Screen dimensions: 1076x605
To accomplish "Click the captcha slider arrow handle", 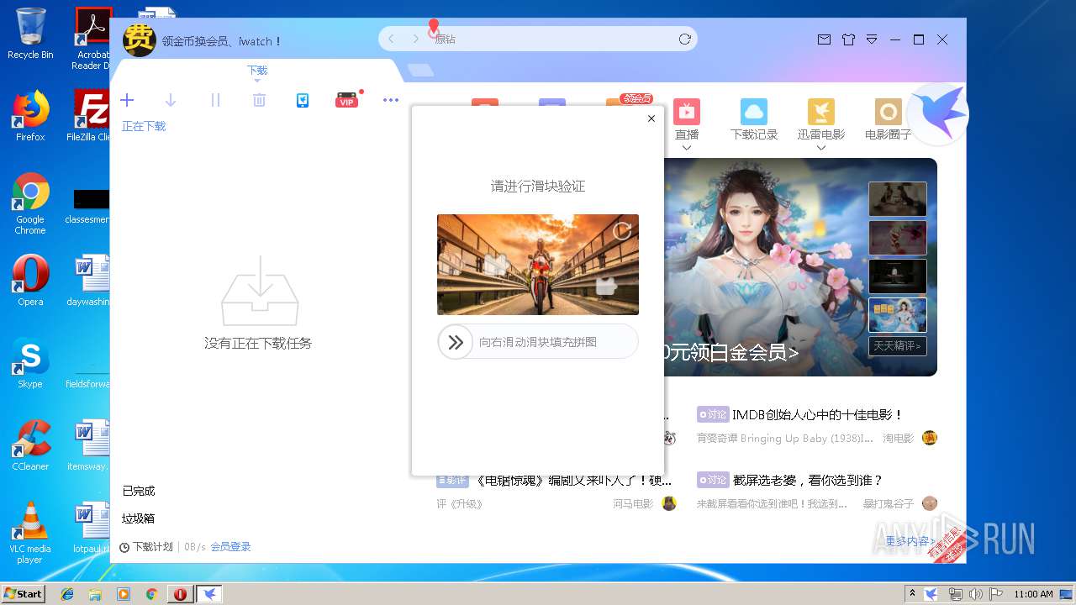I will coord(456,342).
